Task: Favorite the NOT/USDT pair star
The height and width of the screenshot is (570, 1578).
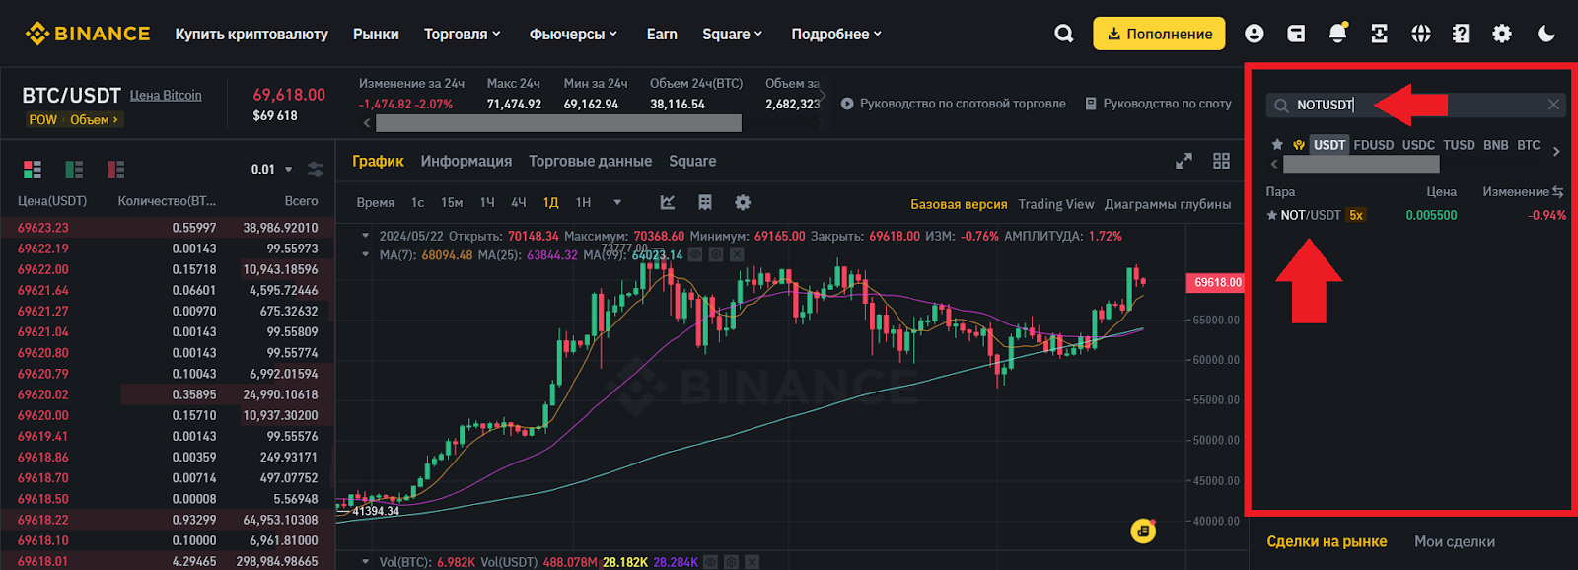Action: pyautogui.click(x=1272, y=215)
